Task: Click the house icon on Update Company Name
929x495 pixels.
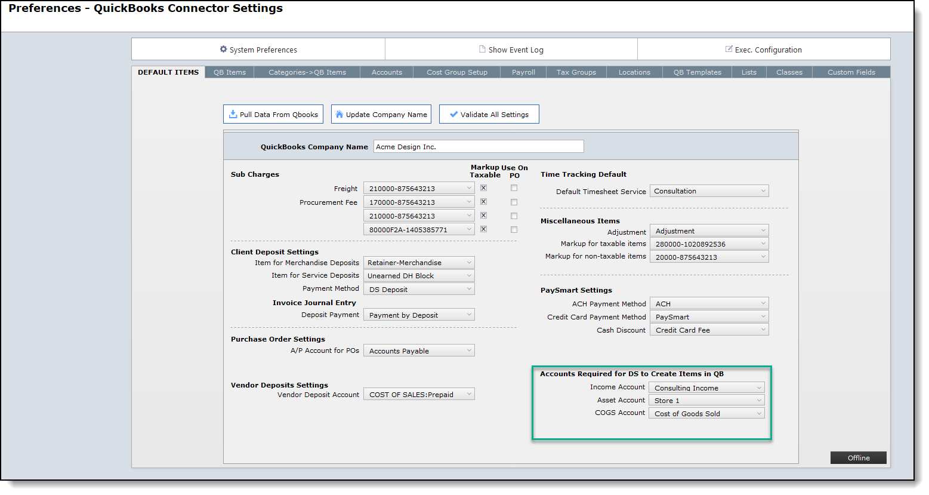Action: [339, 114]
